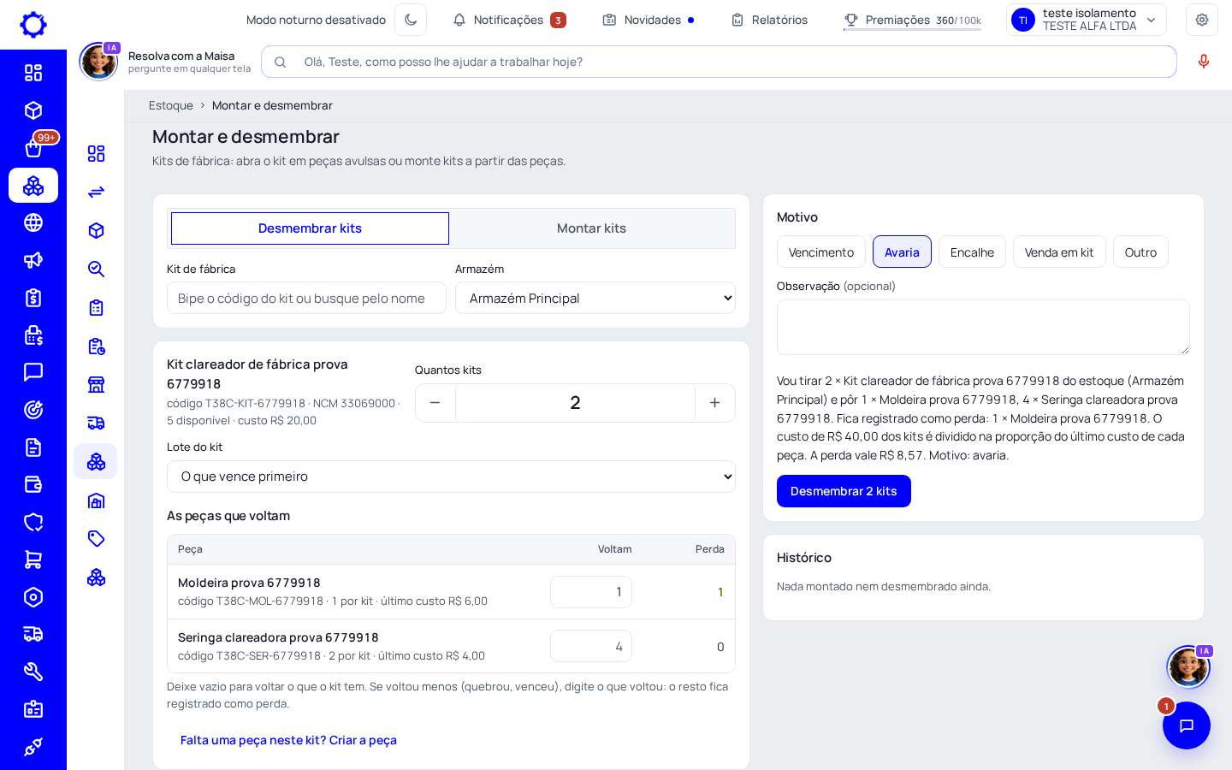
Task: Click the Premiações progress bar
Action: point(912,29)
